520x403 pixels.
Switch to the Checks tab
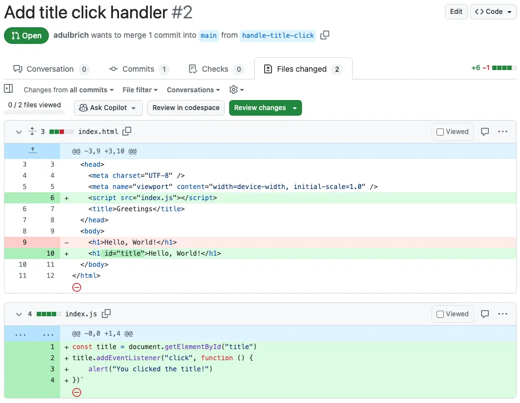tap(216, 69)
